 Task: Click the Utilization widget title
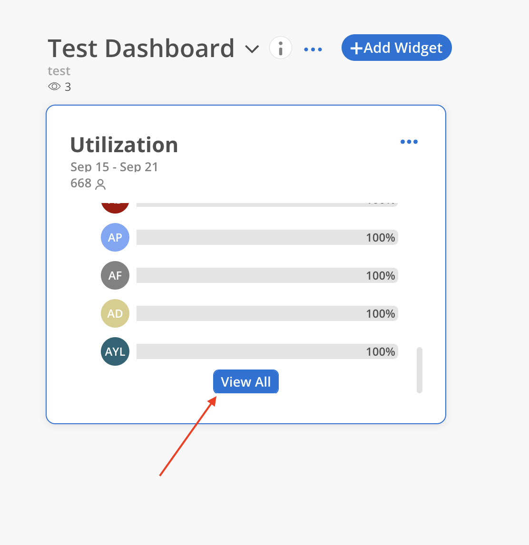click(124, 145)
